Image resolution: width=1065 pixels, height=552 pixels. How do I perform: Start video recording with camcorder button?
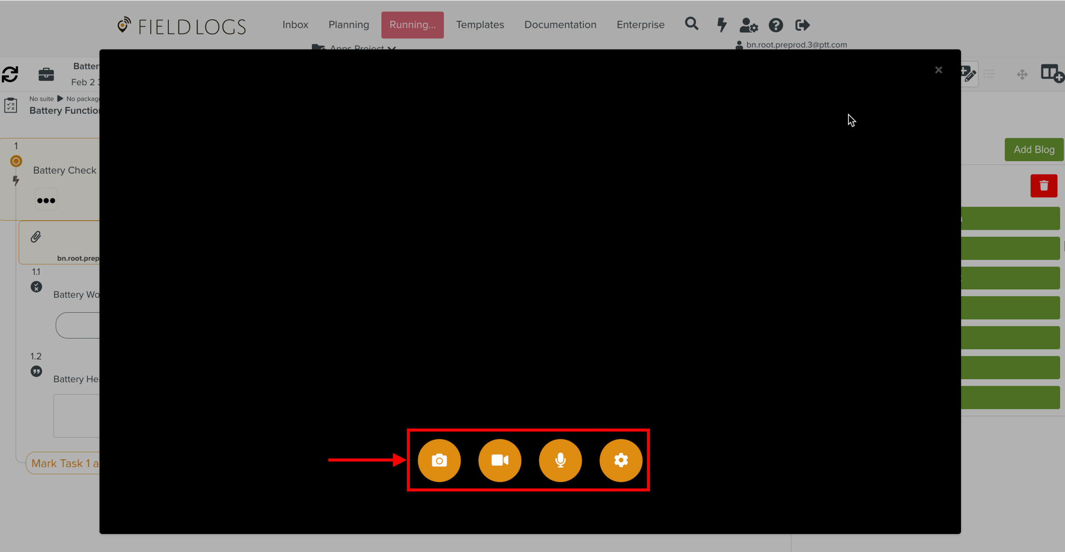click(x=500, y=460)
